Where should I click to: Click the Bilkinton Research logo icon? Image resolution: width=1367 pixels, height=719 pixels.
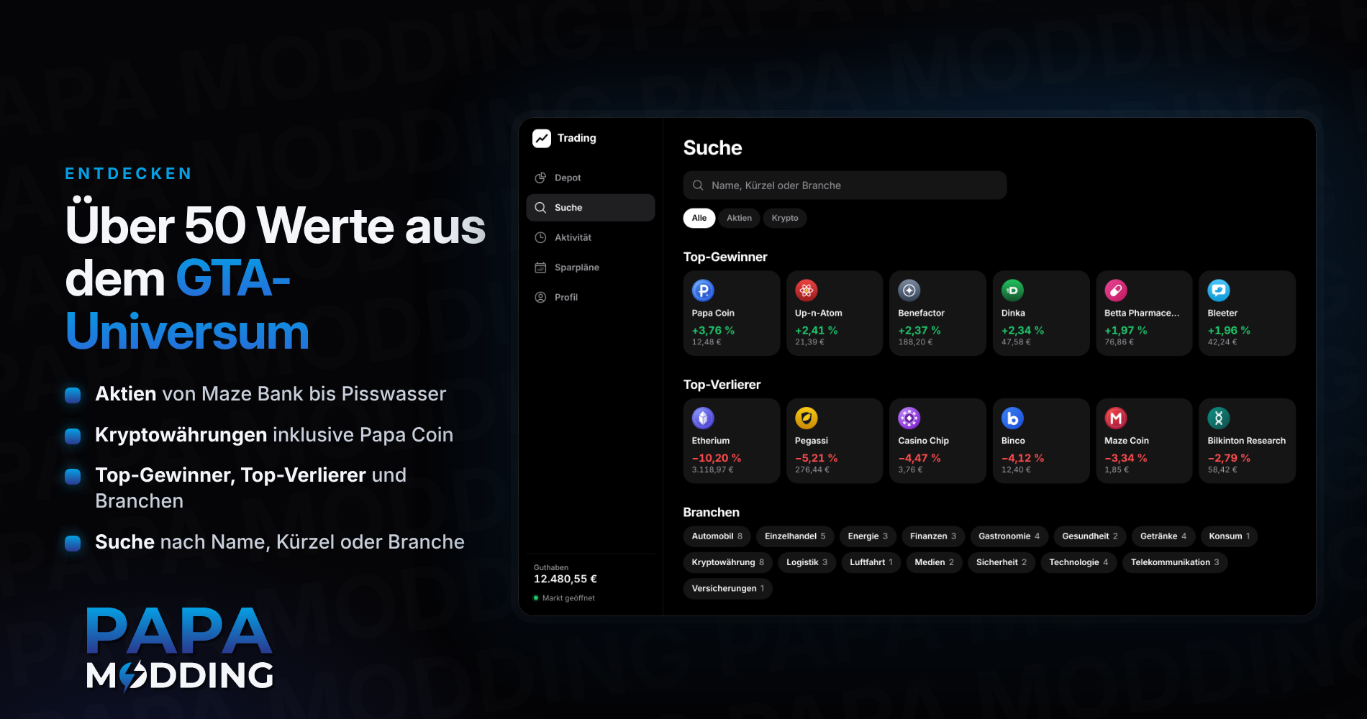(x=1219, y=418)
